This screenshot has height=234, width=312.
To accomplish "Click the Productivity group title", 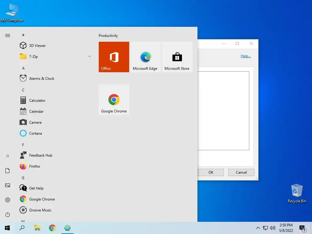I will coord(108,36).
